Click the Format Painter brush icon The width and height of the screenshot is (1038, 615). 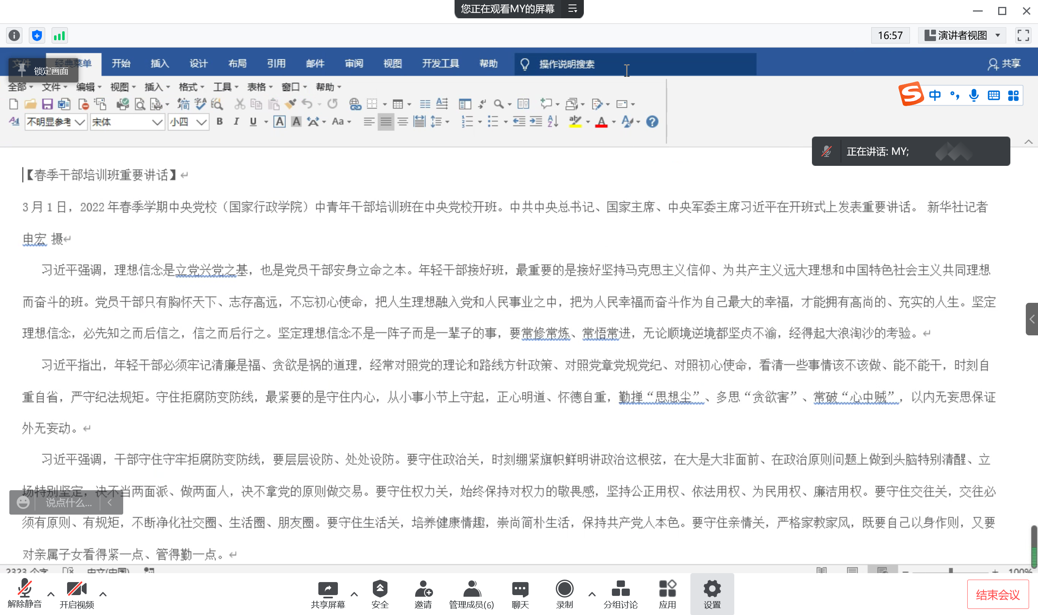click(290, 104)
